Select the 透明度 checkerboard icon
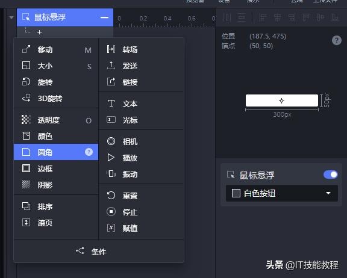 click(x=26, y=120)
